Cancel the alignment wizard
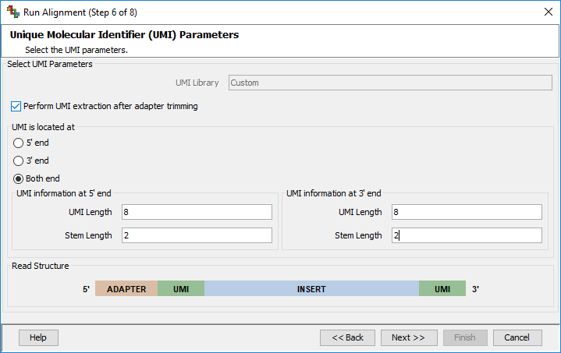 point(517,337)
